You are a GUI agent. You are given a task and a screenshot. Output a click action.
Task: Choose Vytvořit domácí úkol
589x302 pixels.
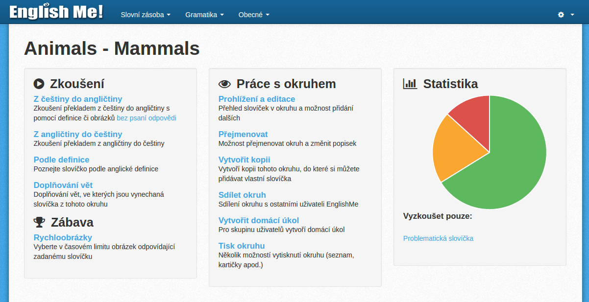pyautogui.click(x=259, y=220)
